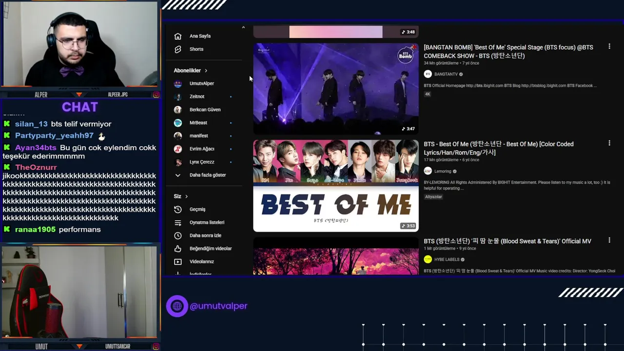
Task: Click the Beğendiğim videolar thumbs-up icon
Action: pyautogui.click(x=178, y=249)
